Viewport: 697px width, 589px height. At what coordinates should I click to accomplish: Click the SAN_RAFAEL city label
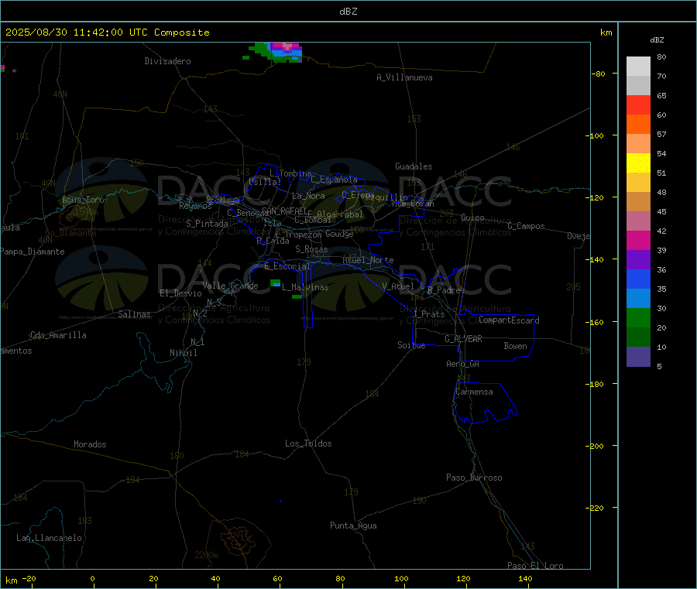tap(285, 211)
